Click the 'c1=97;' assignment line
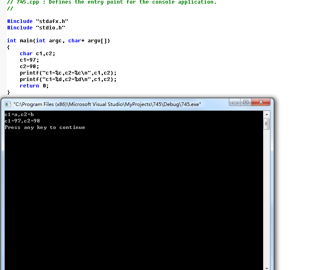The image size is (312, 270). [29, 60]
